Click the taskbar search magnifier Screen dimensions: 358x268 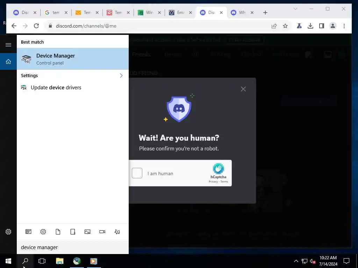tap(25, 261)
